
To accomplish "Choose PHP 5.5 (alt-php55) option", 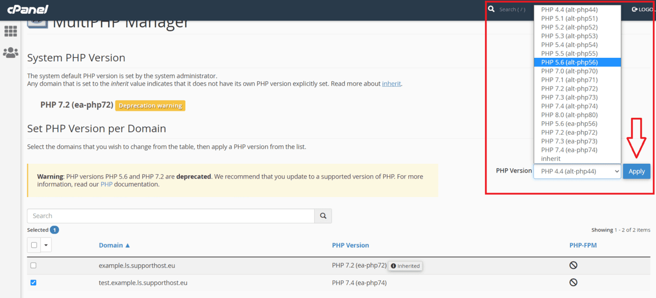I will (x=577, y=53).
